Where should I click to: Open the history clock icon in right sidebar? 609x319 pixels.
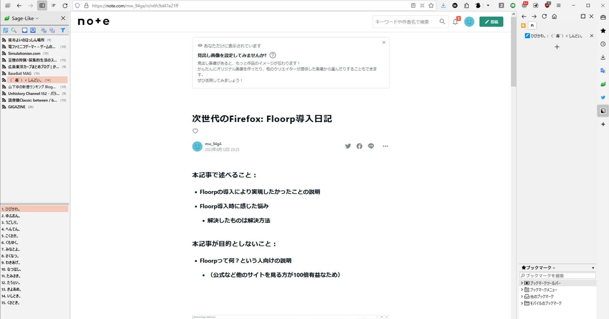(603, 44)
